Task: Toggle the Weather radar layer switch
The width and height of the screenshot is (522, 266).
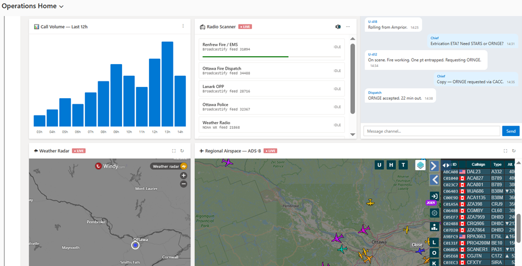Action: click(x=183, y=166)
